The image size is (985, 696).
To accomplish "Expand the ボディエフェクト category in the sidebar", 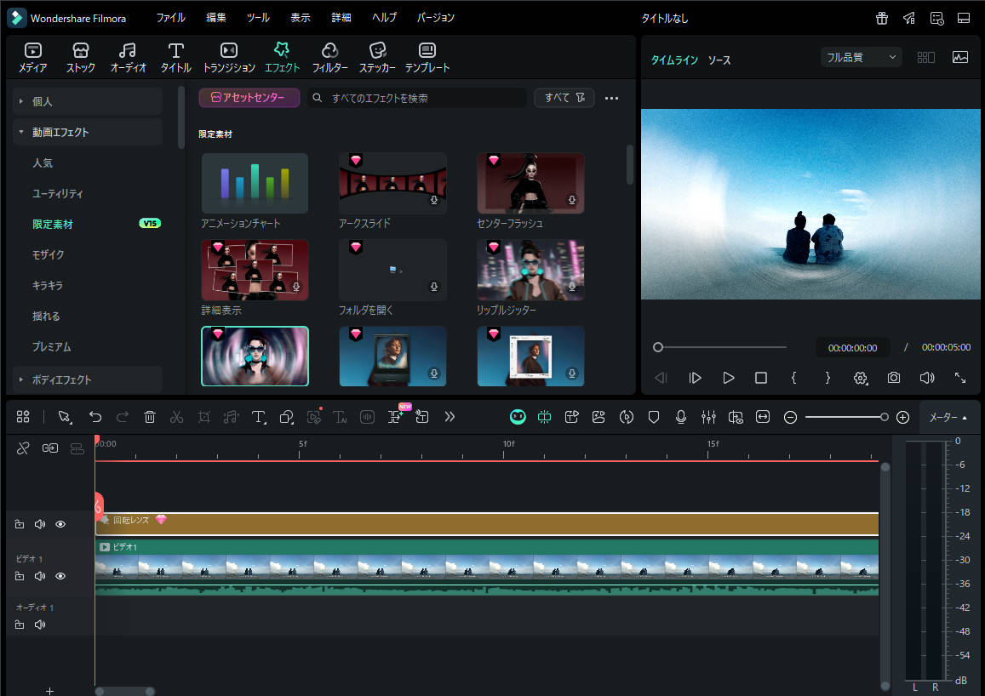I will [60, 379].
